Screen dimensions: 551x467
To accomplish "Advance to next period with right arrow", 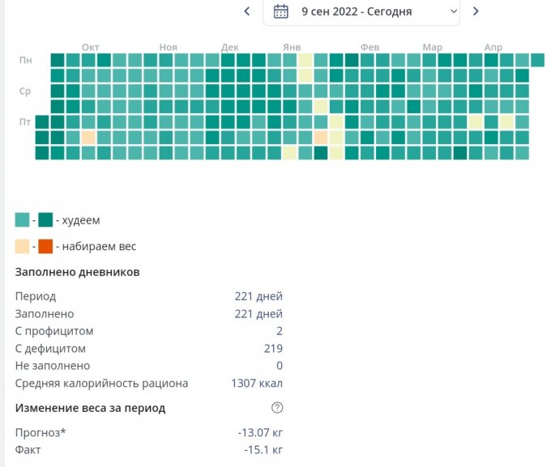I will pos(476,11).
